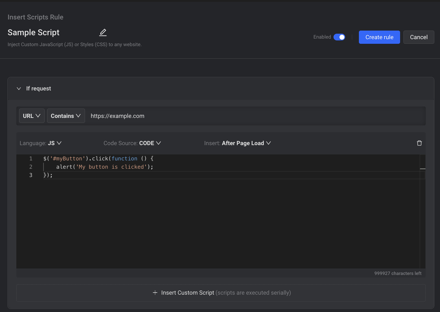The image size is (440, 312).
Task: Open the Contains operator dropdown
Action: click(66, 116)
